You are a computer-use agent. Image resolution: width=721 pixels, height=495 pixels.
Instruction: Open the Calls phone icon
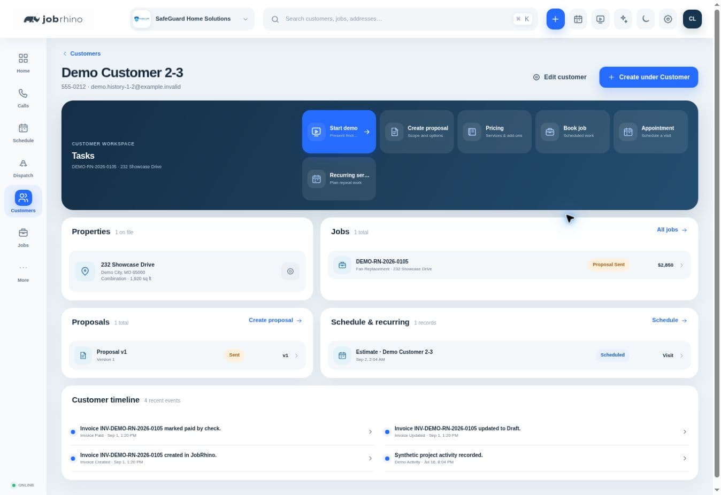click(x=23, y=93)
